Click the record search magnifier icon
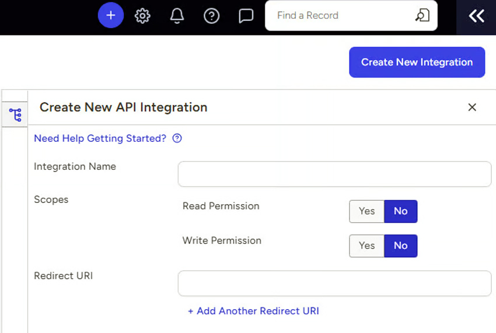 (x=422, y=16)
